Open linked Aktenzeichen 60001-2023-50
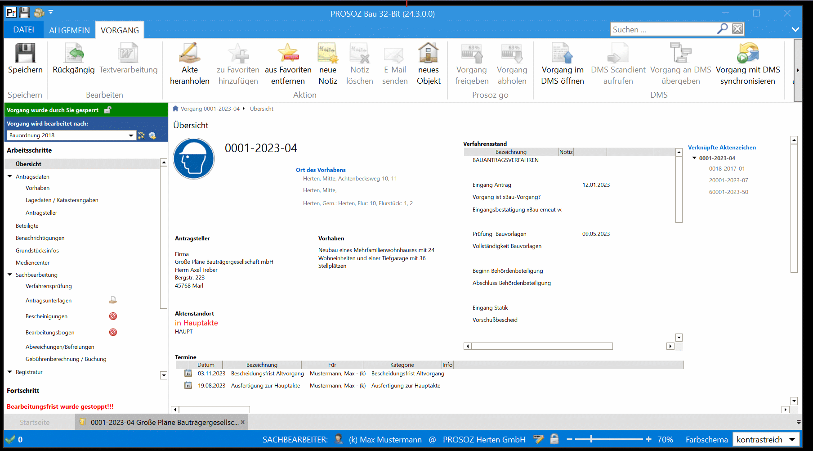 (728, 192)
